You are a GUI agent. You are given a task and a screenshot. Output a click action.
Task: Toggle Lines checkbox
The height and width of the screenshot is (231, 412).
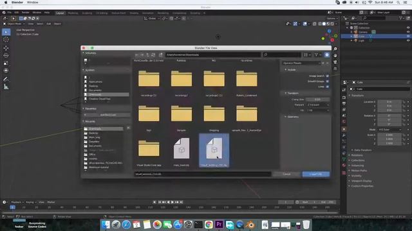(328, 87)
